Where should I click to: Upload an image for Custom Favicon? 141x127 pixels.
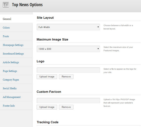pyautogui.click(x=47, y=107)
